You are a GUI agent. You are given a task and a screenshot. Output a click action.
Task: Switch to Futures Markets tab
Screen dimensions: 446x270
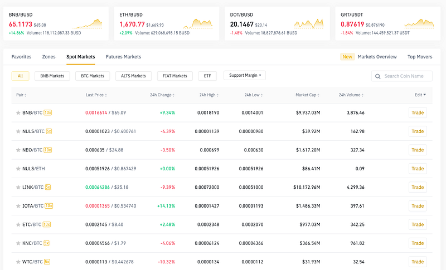[x=123, y=57]
